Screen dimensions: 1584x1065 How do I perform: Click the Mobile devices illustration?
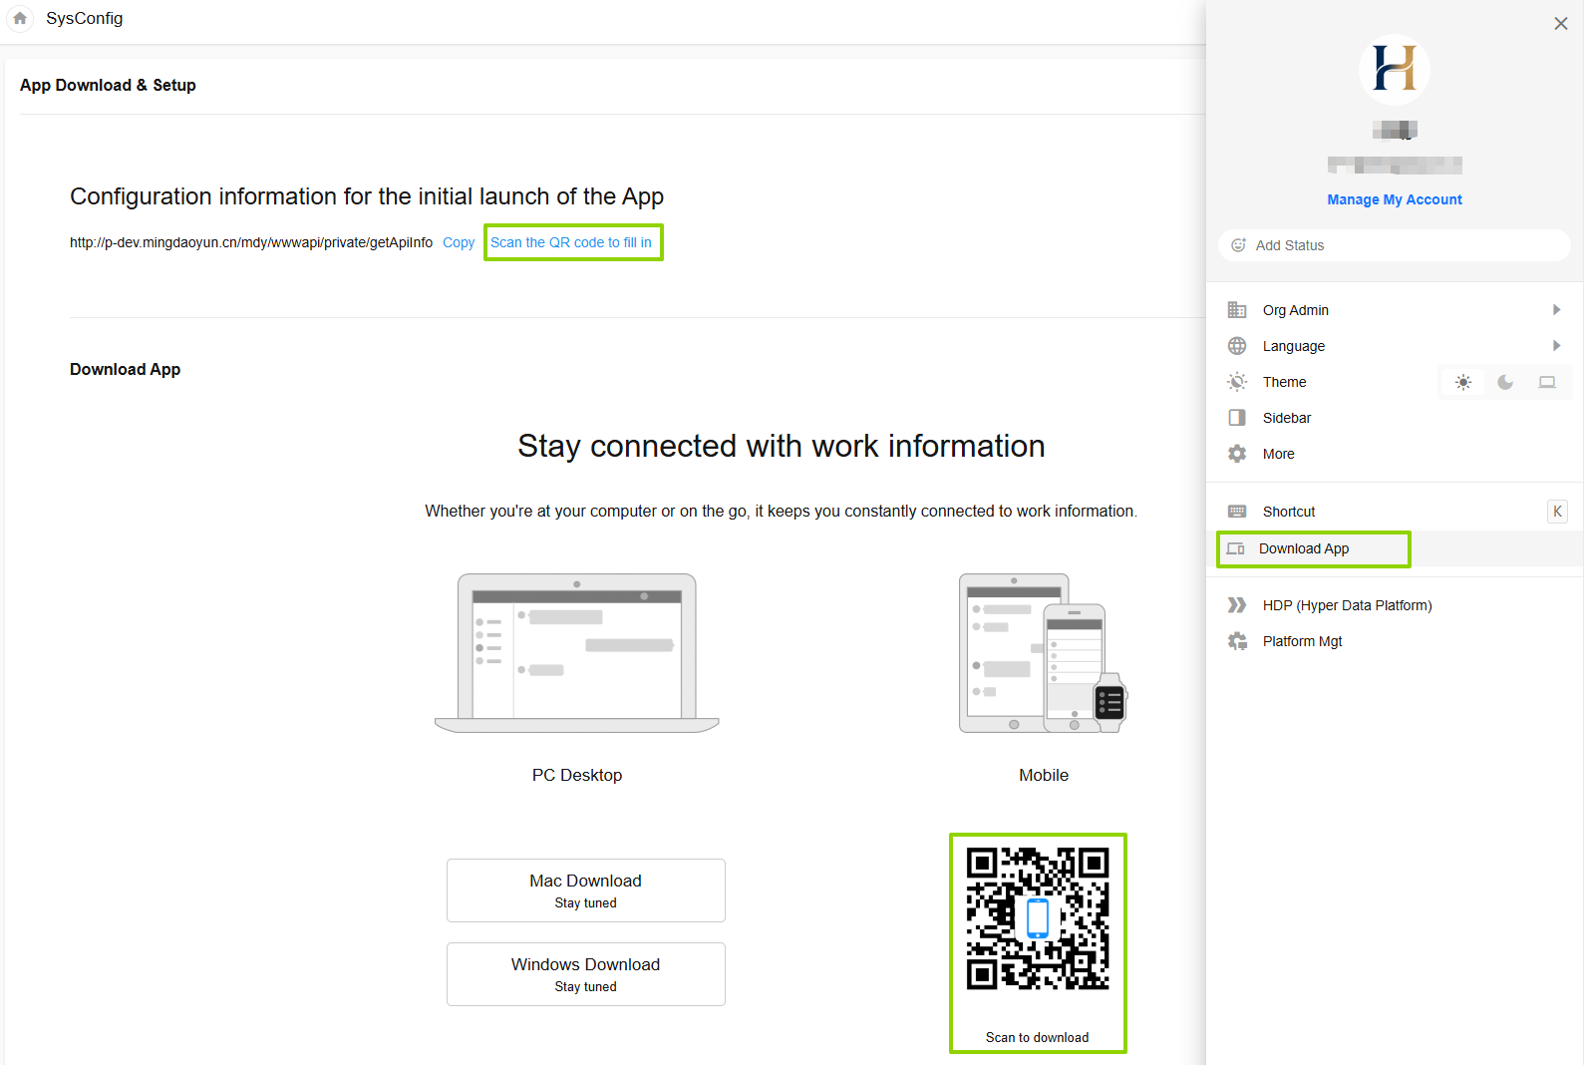[1044, 653]
